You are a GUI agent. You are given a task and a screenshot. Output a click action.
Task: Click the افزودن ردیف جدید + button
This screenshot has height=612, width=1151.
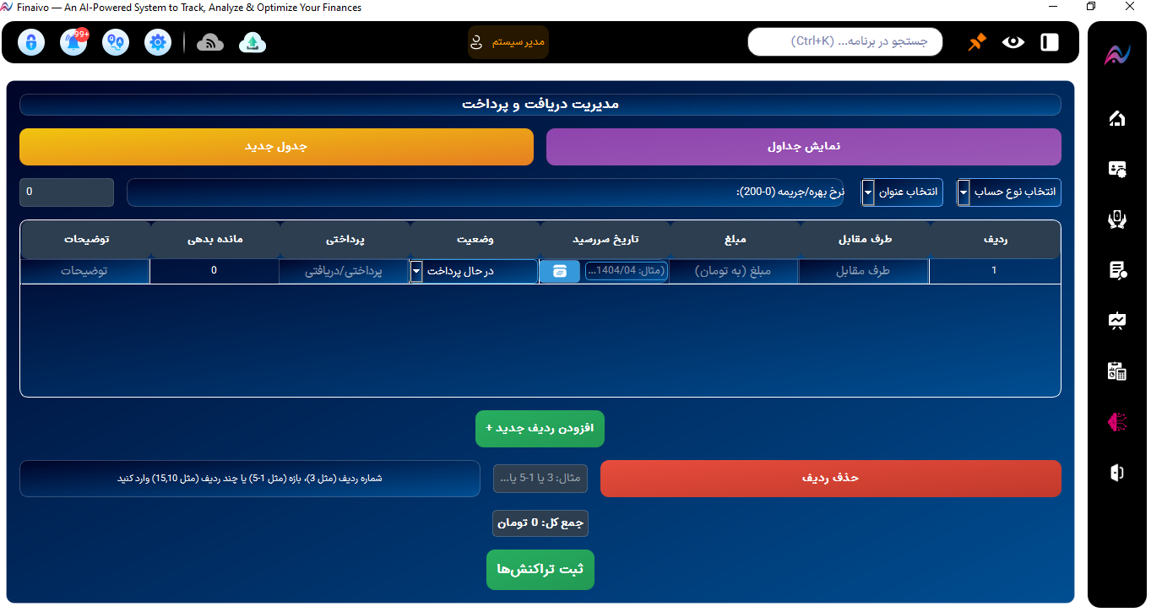[540, 429]
